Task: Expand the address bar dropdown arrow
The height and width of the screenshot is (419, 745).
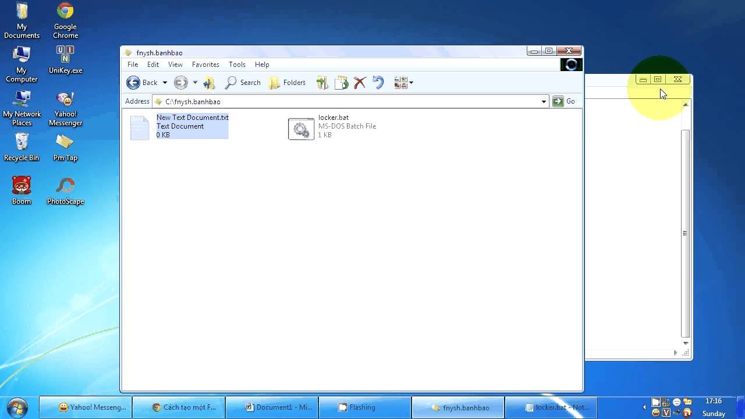Action: [x=544, y=101]
